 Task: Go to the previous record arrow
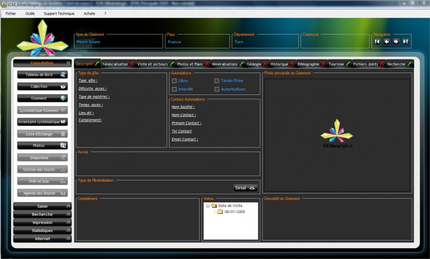tap(387, 42)
